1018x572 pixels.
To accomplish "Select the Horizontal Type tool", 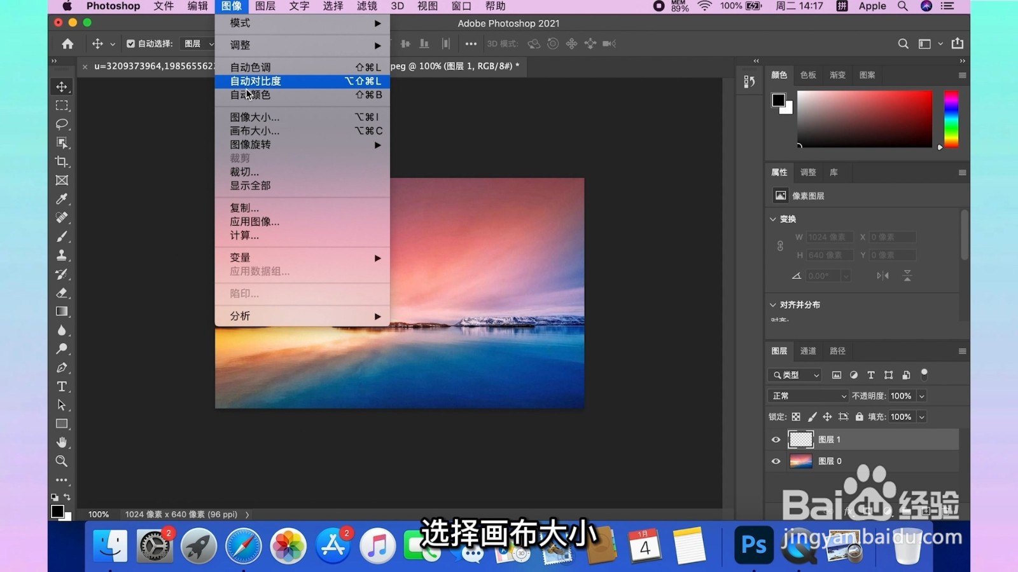I will [x=62, y=386].
